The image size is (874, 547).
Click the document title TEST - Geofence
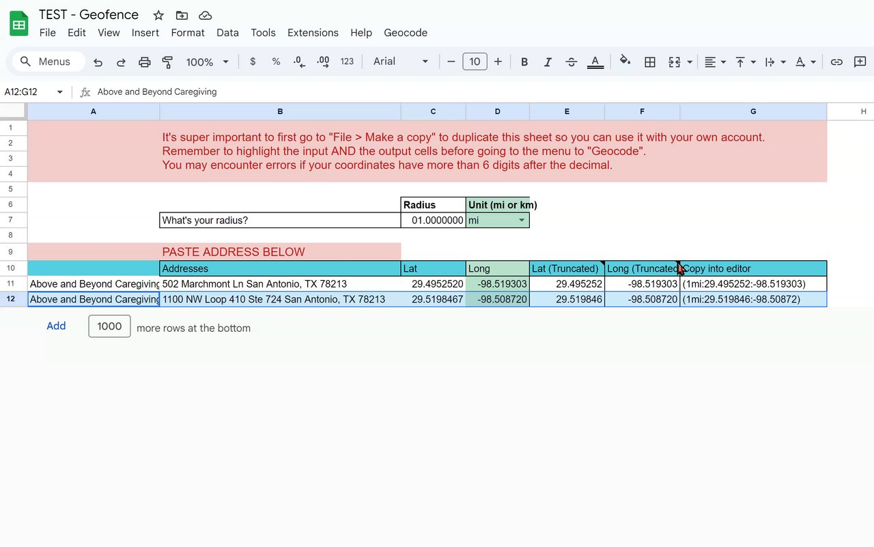pyautogui.click(x=89, y=14)
